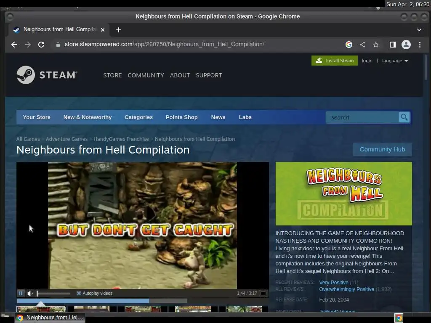Click SUPPORT in top navigation

pyautogui.click(x=209, y=75)
